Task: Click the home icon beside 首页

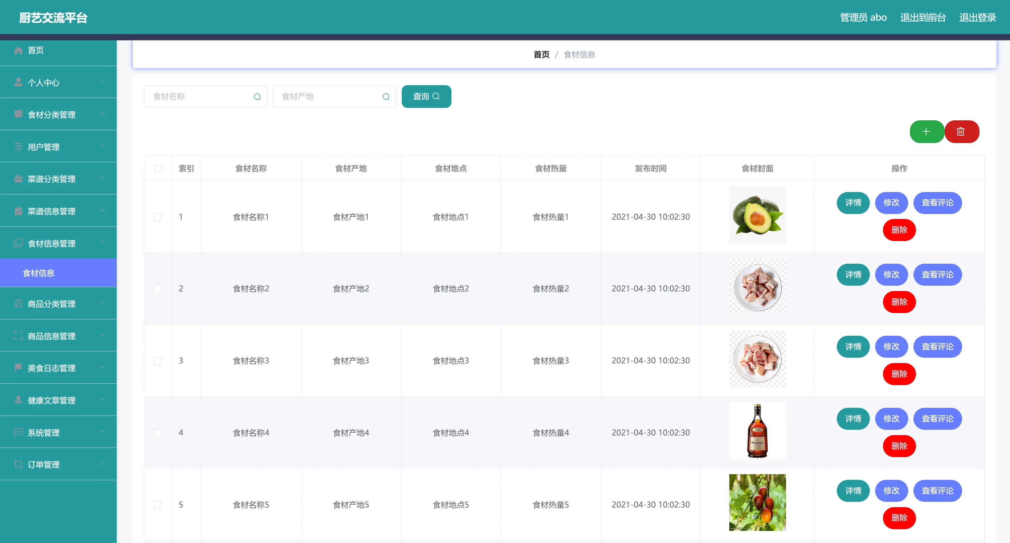Action: click(18, 50)
